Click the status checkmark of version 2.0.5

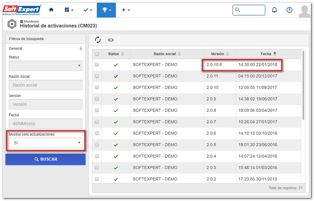[x=116, y=145]
